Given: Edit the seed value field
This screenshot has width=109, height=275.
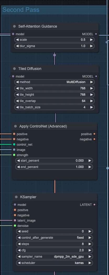Looking at the screenshot, I should pyautogui.click(x=54, y=232).
